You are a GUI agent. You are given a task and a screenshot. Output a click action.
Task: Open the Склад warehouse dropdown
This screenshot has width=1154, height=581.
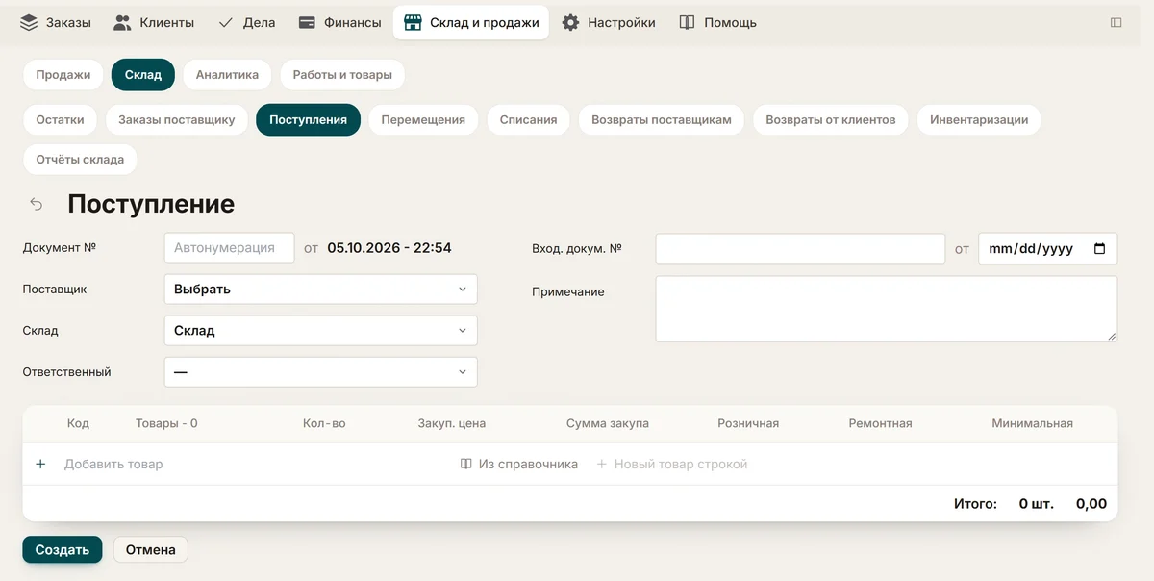321,330
